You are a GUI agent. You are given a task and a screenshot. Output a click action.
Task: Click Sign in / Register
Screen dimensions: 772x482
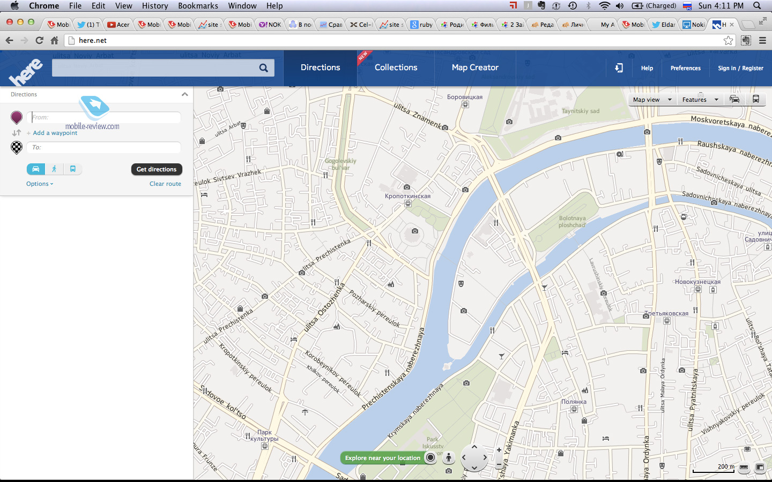tap(740, 68)
